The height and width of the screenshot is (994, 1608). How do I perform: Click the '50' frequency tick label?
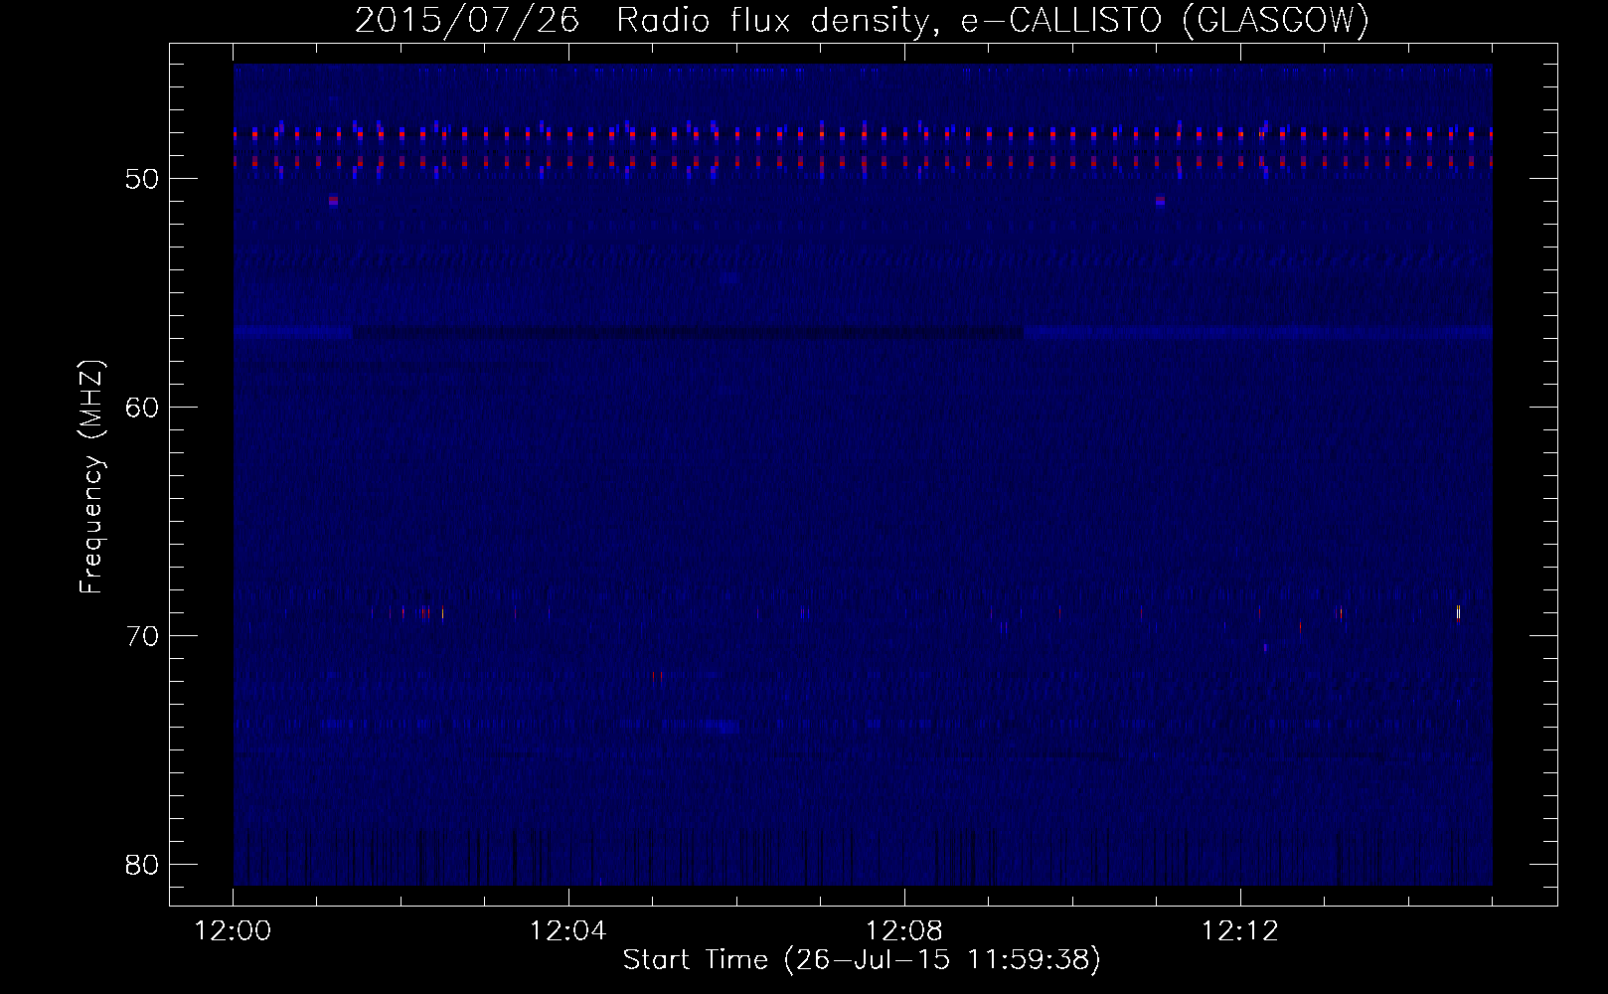point(143,179)
